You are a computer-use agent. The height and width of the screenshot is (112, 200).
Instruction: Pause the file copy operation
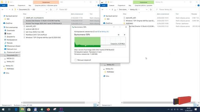point(118,35)
